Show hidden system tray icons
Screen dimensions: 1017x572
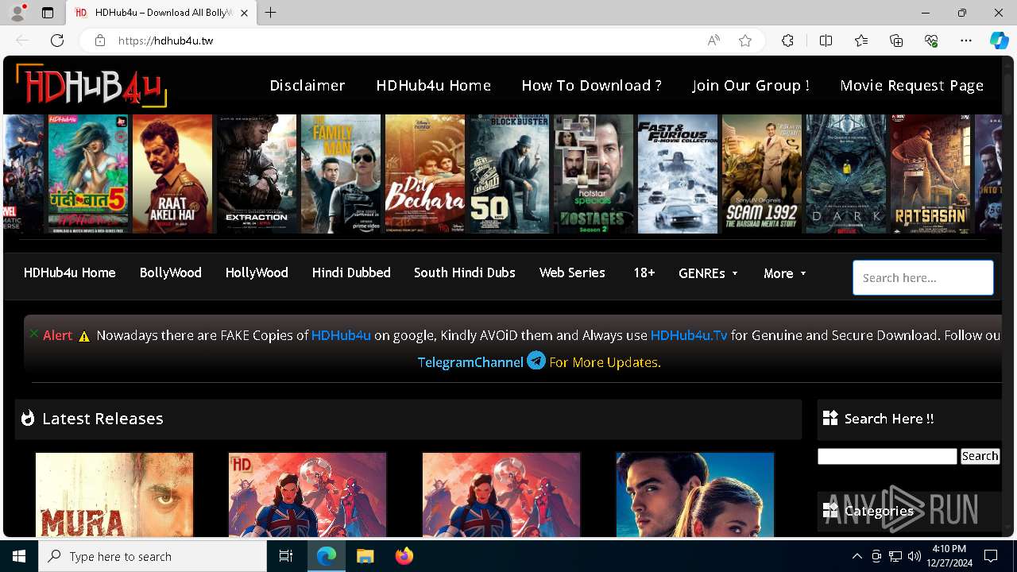point(857,556)
